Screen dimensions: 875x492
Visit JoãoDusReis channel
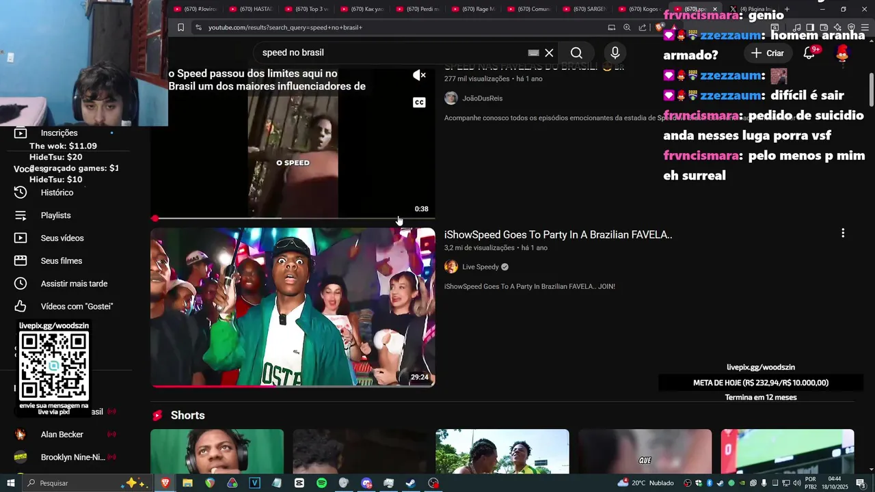pyautogui.click(x=482, y=98)
